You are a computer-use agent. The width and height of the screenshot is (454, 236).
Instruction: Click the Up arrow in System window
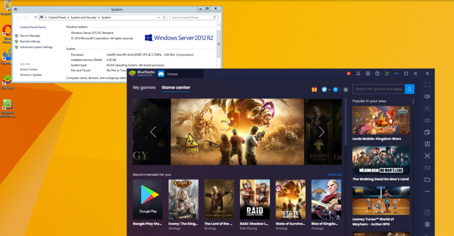[35, 18]
